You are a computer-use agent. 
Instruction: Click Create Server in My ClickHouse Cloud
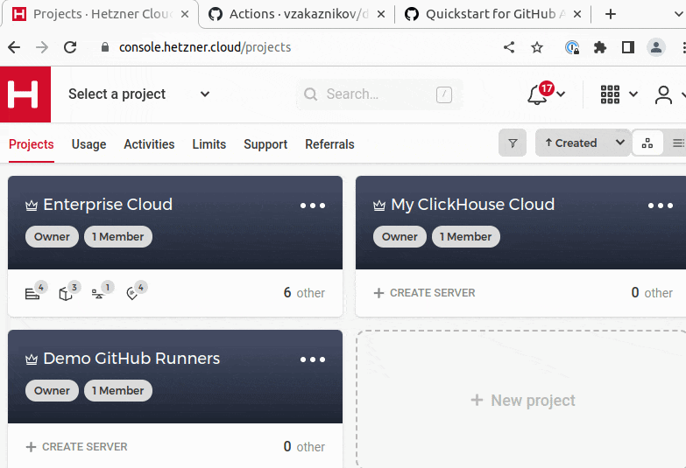click(x=424, y=293)
